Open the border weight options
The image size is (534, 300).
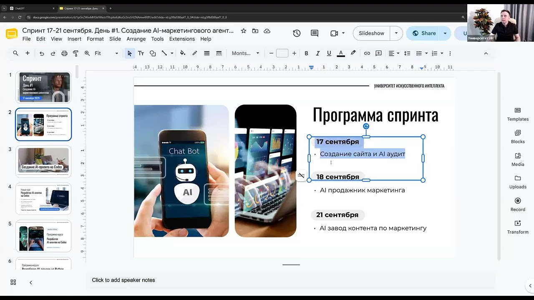(x=207, y=53)
